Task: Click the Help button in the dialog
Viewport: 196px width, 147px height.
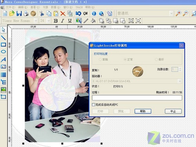Action: (143, 111)
